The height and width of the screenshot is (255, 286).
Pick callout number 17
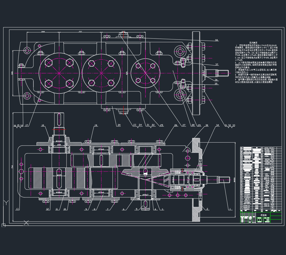27,125
